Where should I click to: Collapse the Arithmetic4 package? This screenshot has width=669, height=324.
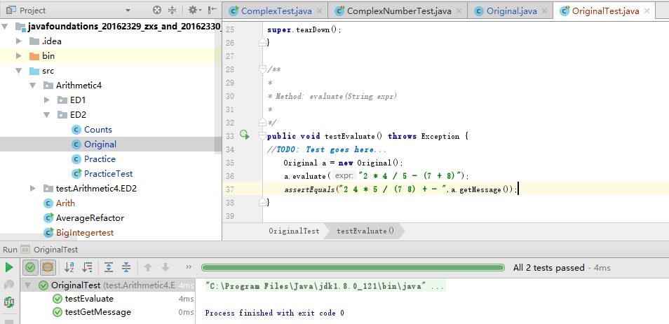click(x=33, y=86)
